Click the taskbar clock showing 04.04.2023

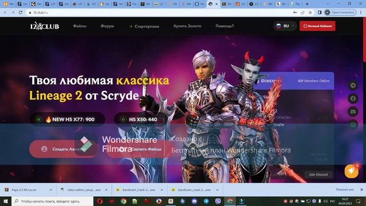[345, 201]
